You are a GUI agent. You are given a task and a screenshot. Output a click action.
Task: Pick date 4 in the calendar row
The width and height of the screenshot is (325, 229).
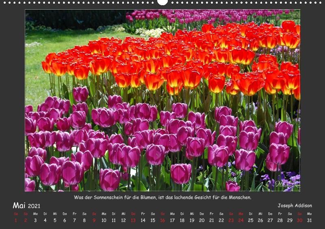[x=45, y=221]
